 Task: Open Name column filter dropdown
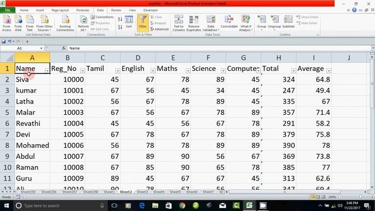47,70
